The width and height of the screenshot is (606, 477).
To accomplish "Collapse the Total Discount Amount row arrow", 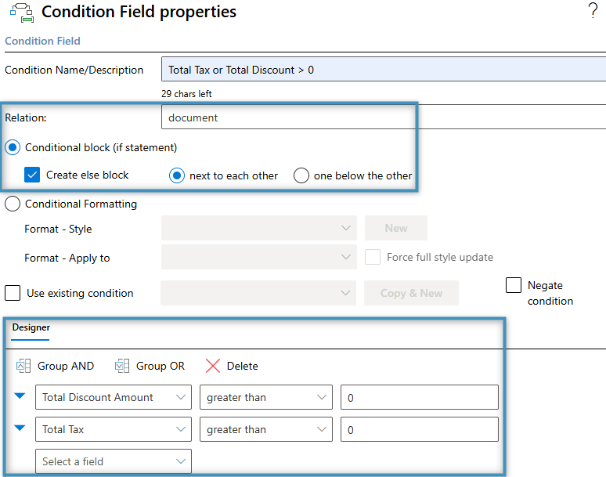I will [x=20, y=396].
